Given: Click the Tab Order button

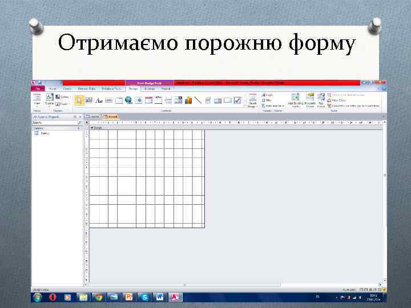Looking at the screenshot, I should (321, 100).
